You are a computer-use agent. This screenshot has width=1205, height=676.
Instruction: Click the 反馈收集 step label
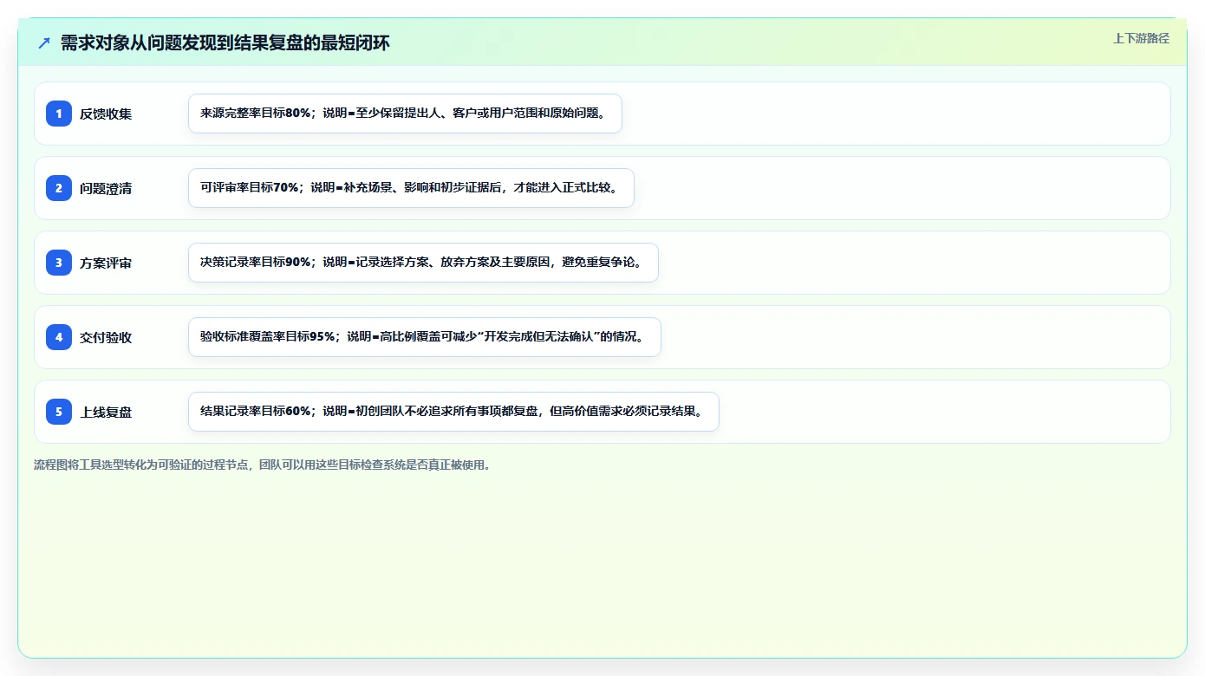(106, 114)
